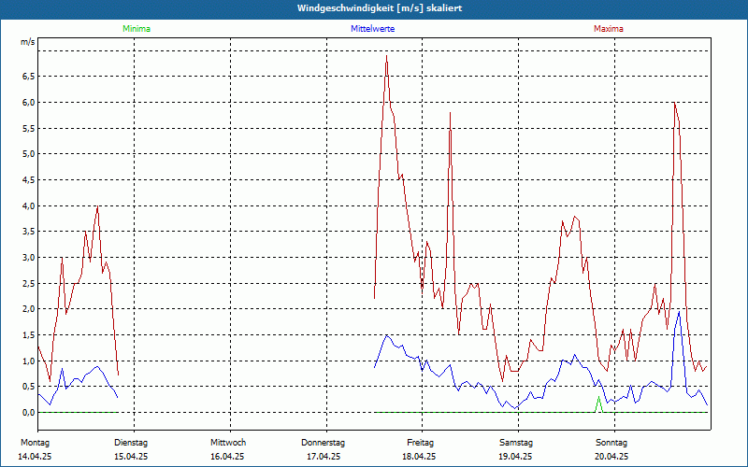
Task: Click the date 16.04.25
Action: (227, 457)
